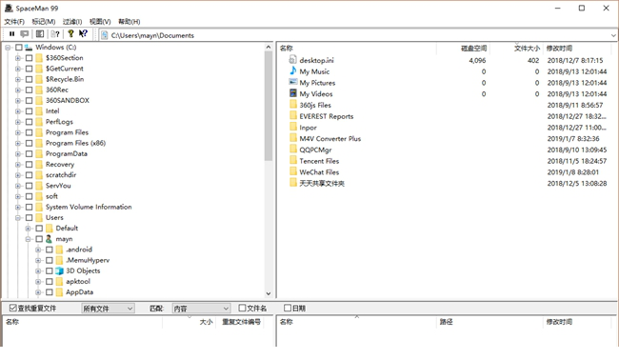The height and width of the screenshot is (360, 619).
Task: Open the 所有文件 dropdown
Action: (108, 309)
